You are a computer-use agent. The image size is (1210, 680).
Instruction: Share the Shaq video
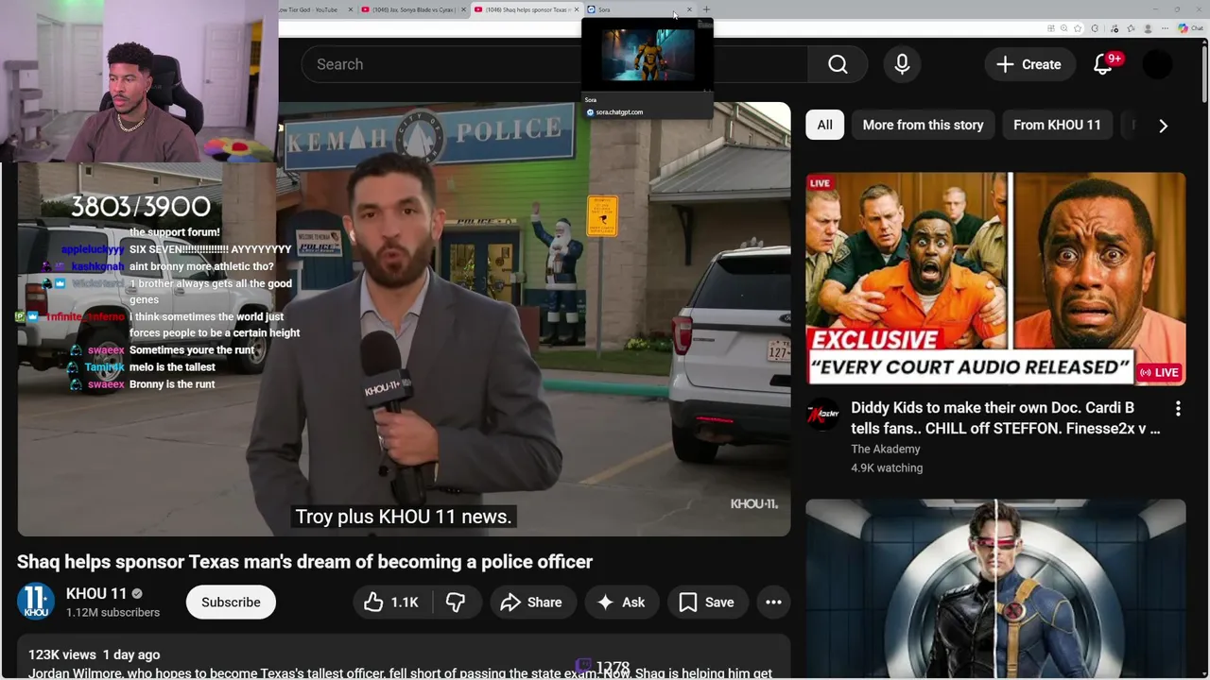531,602
